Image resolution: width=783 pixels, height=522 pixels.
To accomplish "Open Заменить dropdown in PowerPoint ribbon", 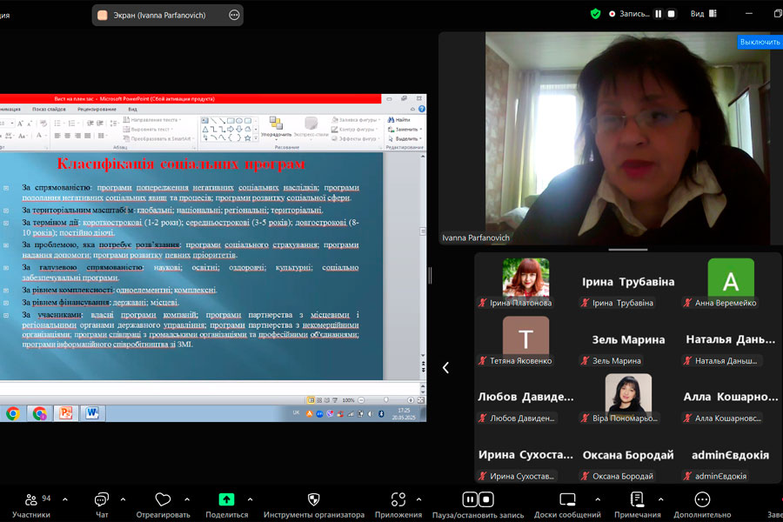I will (405, 130).
